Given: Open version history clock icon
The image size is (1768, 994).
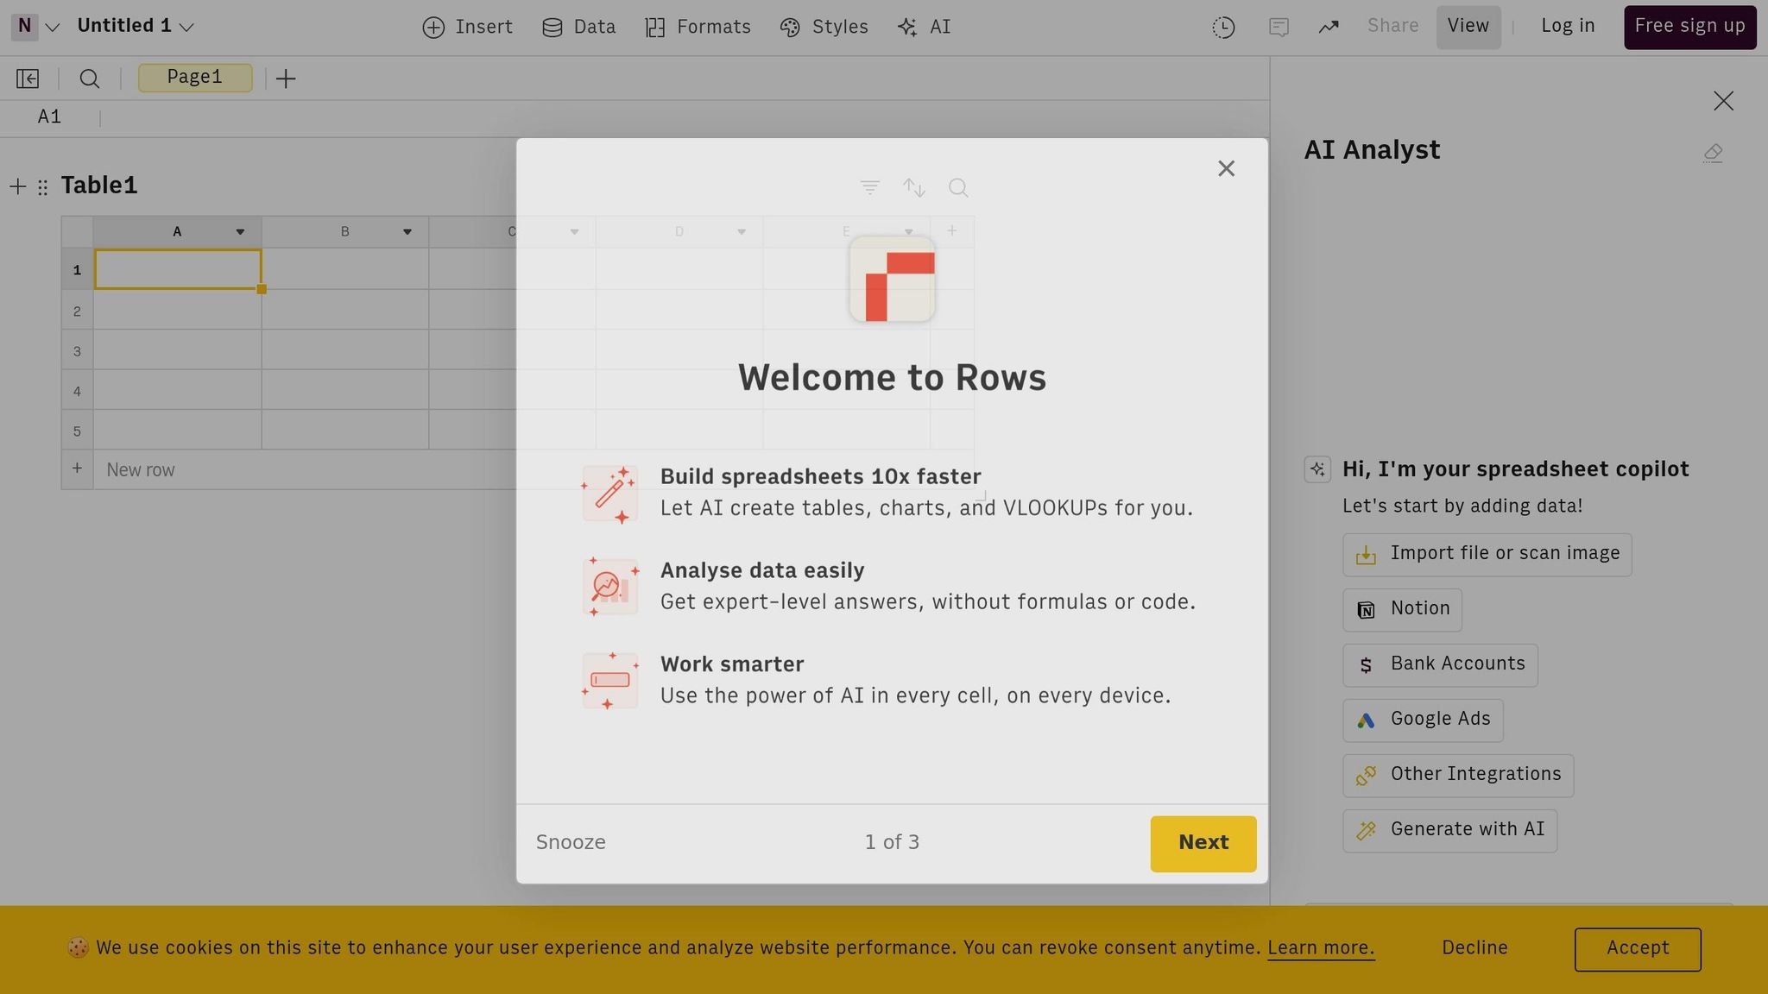Looking at the screenshot, I should click(x=1223, y=28).
